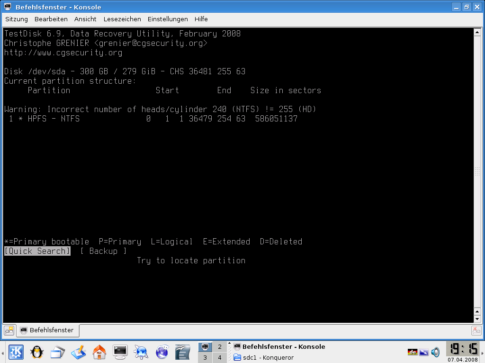This screenshot has width=485, height=363.
Task: Maximize the Konsole window
Action: pyautogui.click(x=467, y=7)
